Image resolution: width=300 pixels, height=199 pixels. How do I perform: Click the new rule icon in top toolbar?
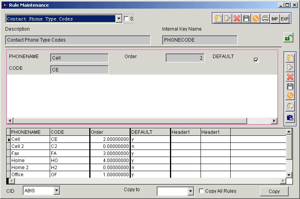tap(218, 18)
